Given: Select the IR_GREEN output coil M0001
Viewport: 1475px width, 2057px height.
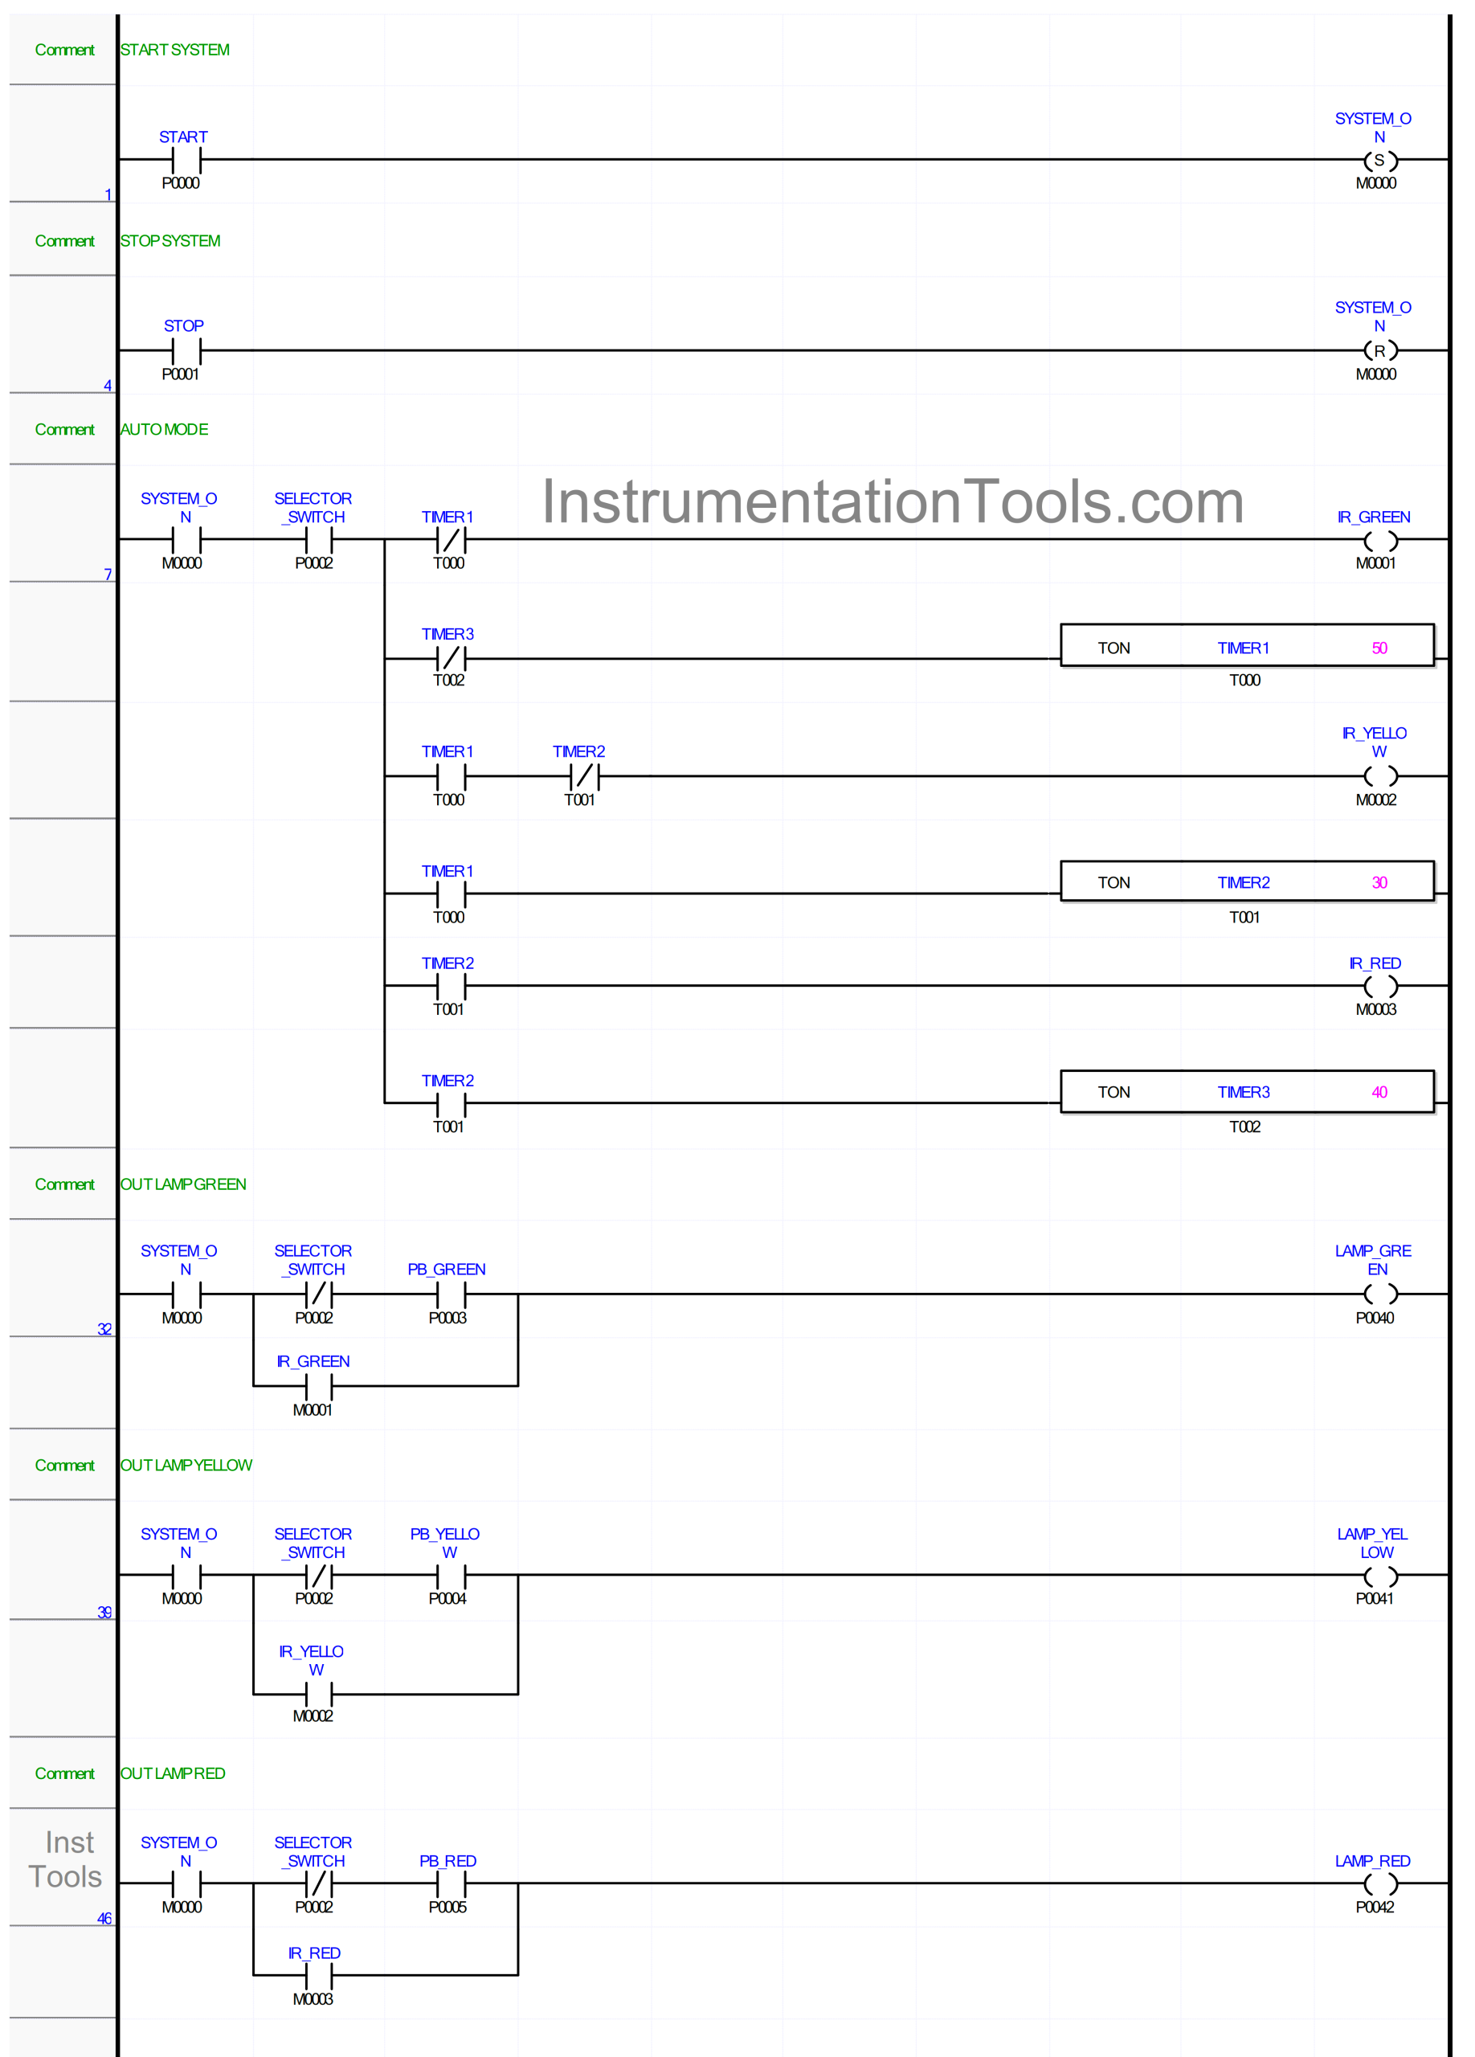Looking at the screenshot, I should [1380, 541].
